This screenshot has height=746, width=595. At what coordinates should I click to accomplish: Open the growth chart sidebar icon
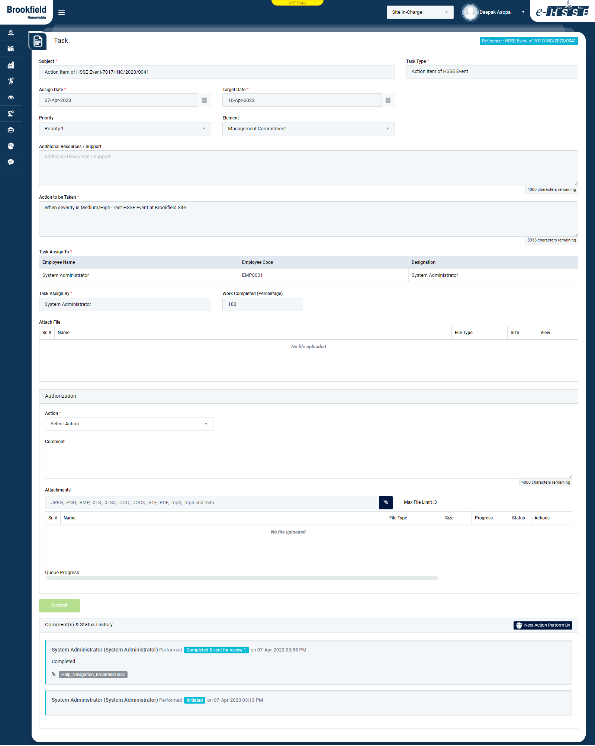11,65
